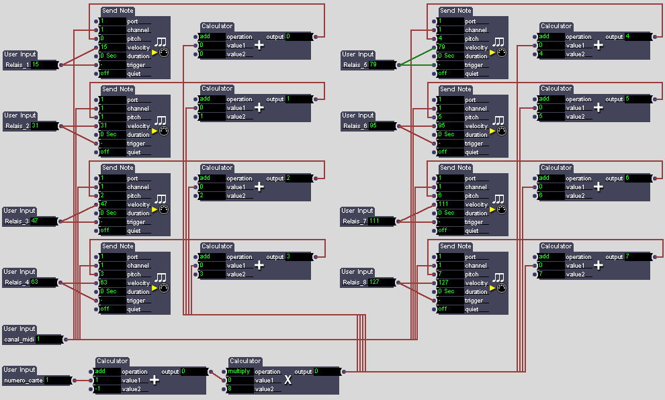Click the User Input title above Relais_8
The image size is (665, 400).
(357, 272)
